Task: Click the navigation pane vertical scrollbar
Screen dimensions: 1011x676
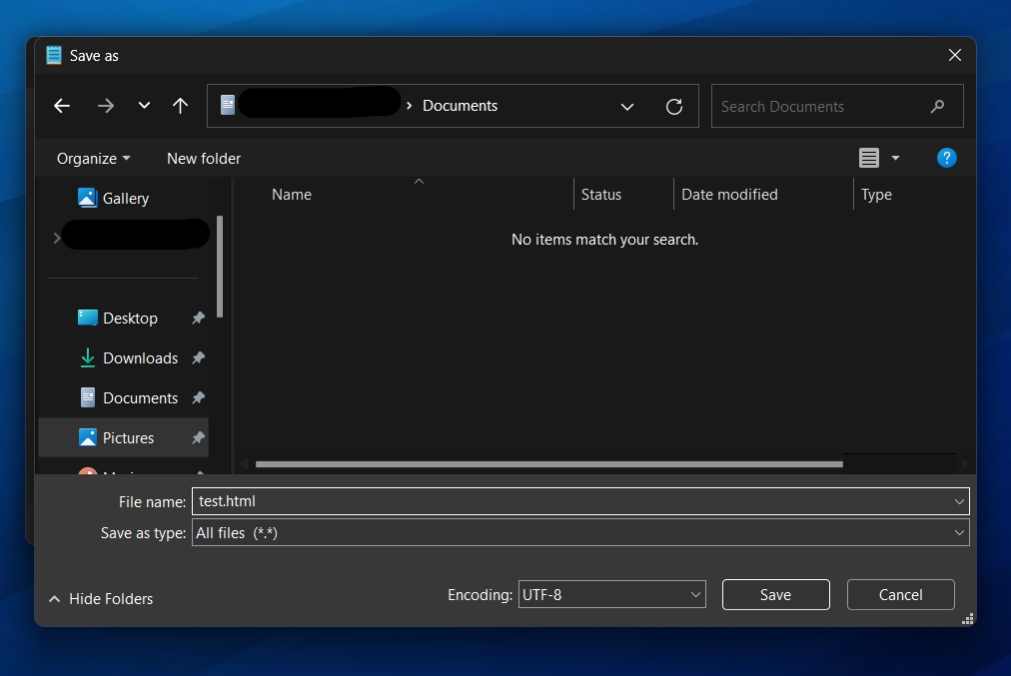Action: click(220, 267)
